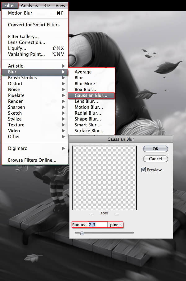Select Lens Blur filter

point(91,101)
